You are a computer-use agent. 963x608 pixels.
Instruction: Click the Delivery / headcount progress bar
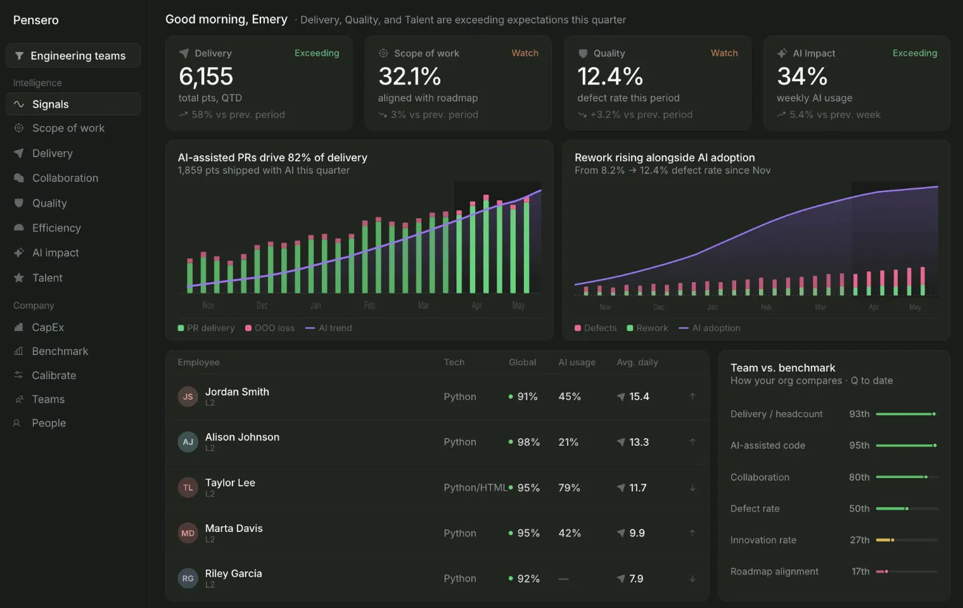pyautogui.click(x=907, y=414)
